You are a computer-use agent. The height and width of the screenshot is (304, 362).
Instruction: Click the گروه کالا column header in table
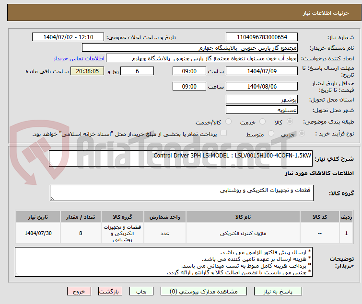[x=122, y=217]
